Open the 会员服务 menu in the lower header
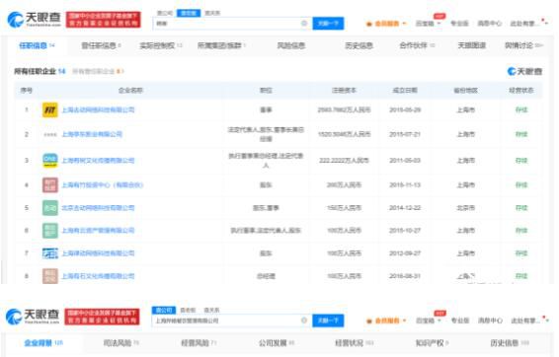559x357 pixels. tap(386, 321)
